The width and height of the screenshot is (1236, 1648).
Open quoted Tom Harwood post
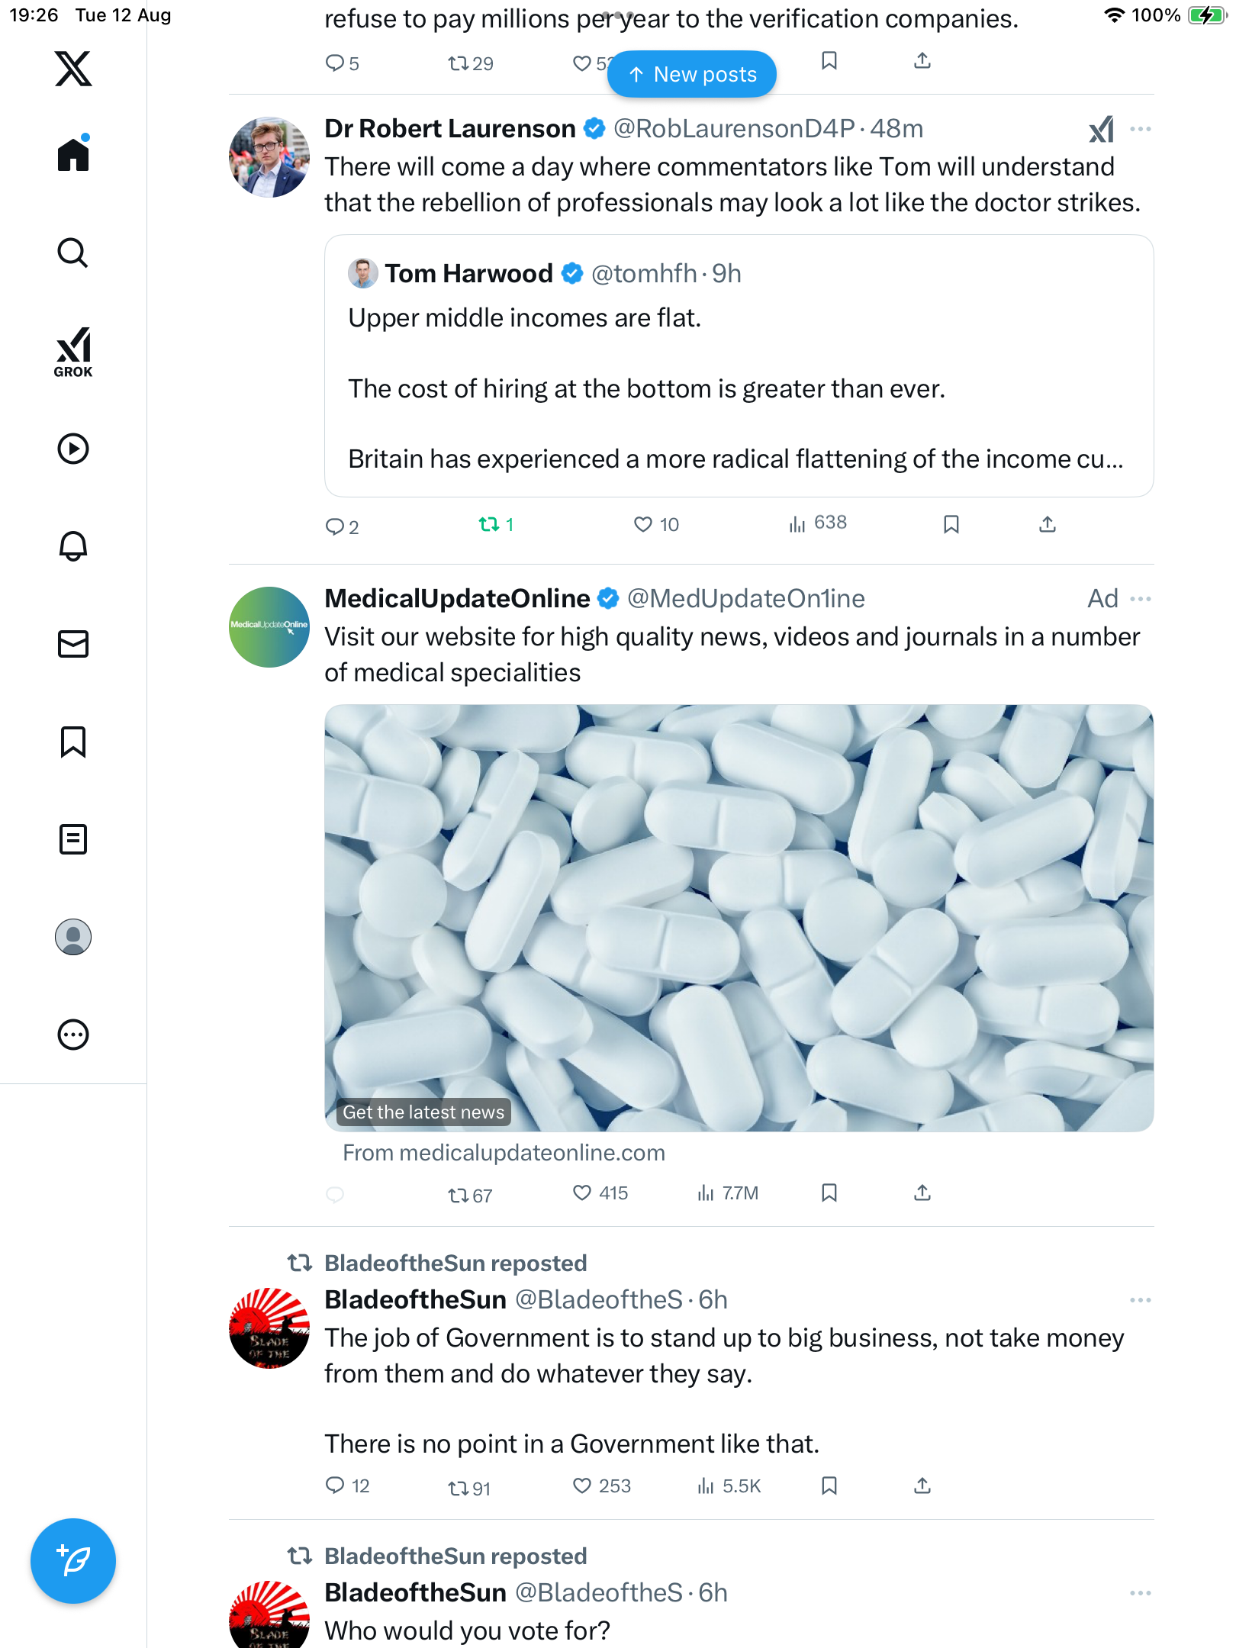739,366
